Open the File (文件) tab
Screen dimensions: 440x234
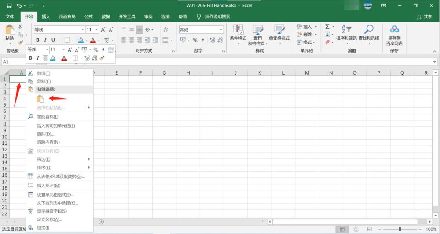tap(10, 17)
